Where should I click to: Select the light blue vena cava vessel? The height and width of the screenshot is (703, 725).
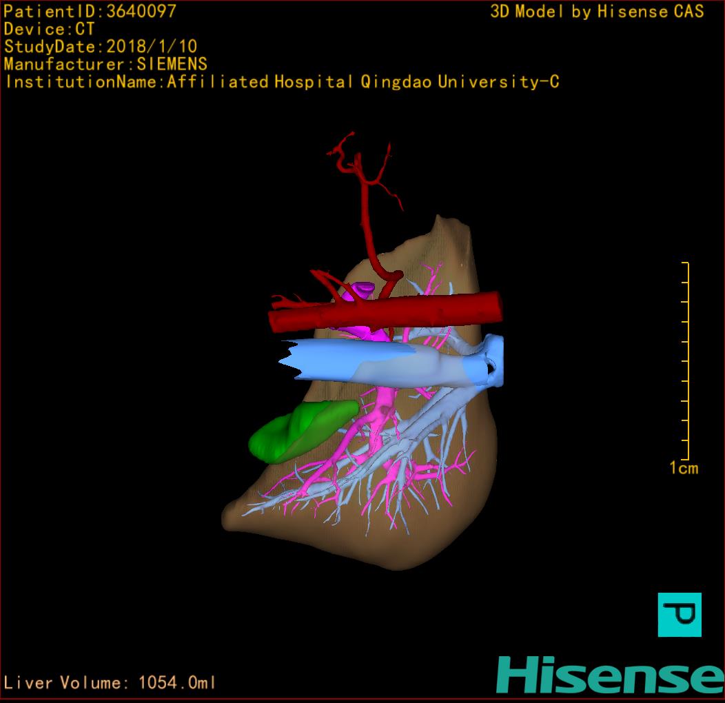[391, 361]
